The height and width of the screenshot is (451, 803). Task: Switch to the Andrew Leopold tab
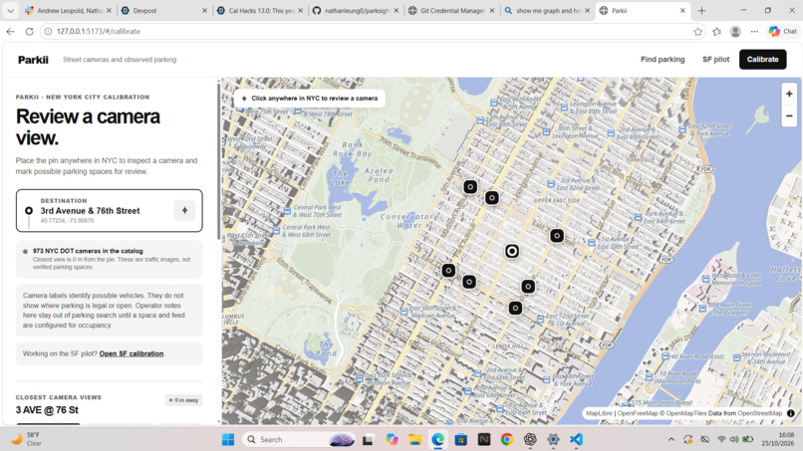69,10
